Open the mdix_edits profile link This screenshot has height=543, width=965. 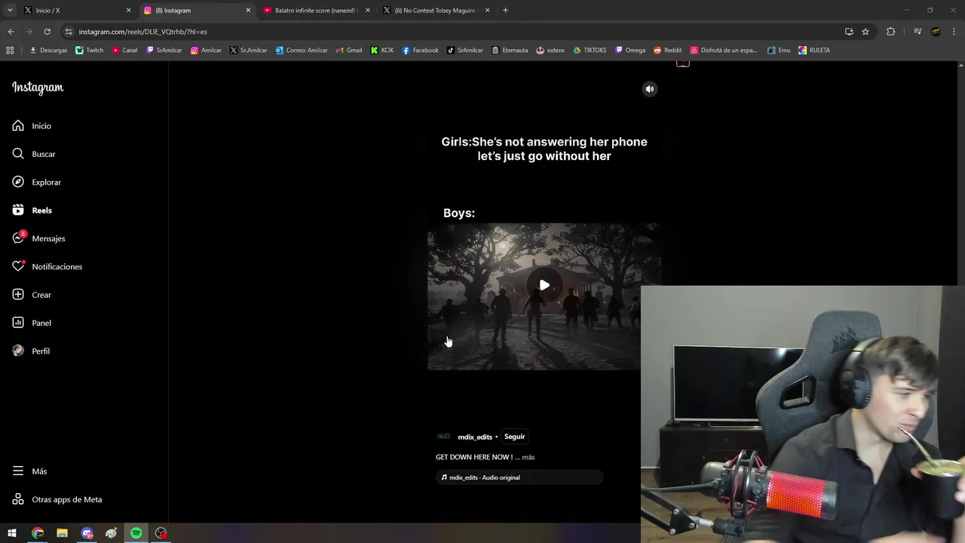click(475, 437)
